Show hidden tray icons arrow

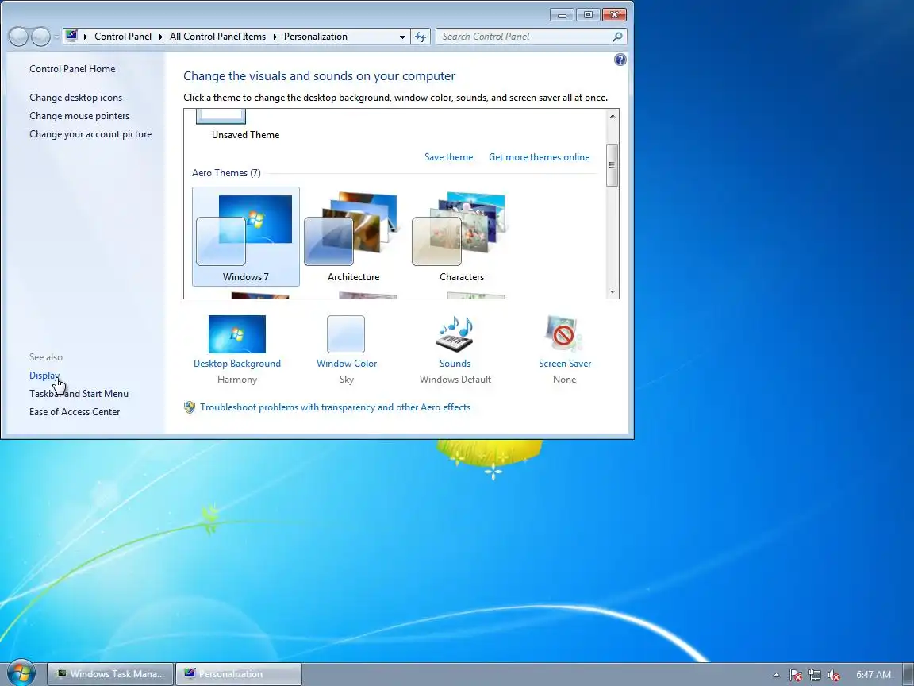[776, 675]
